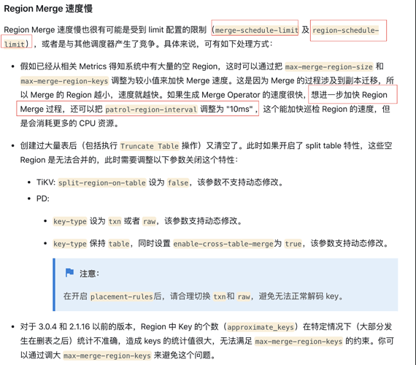Click the PD: list item

[x=43, y=199]
